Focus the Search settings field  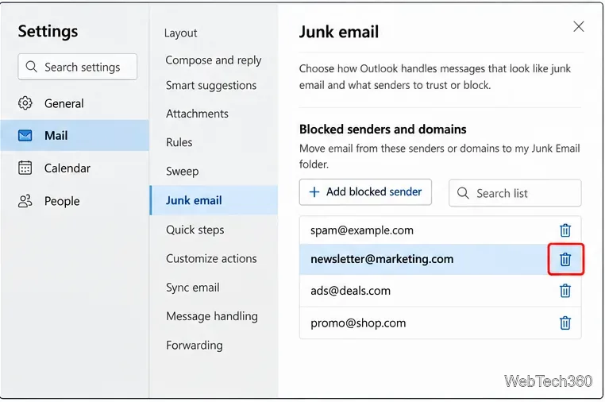[x=77, y=67]
